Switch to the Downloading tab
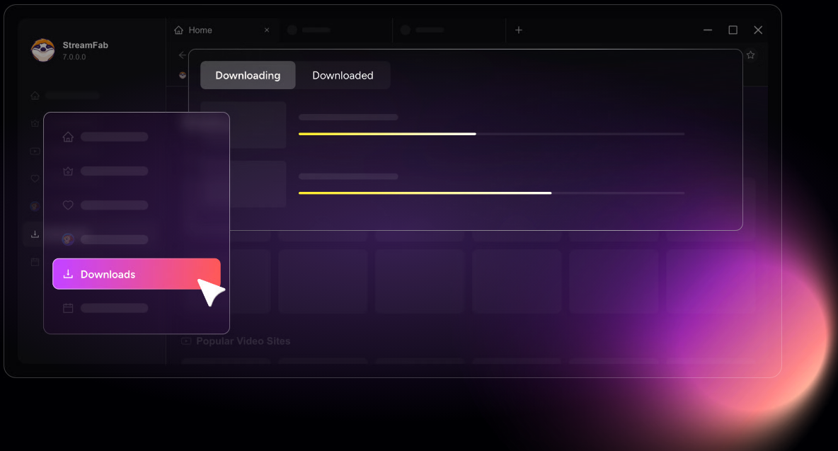This screenshot has height=451, width=838. pyautogui.click(x=248, y=75)
